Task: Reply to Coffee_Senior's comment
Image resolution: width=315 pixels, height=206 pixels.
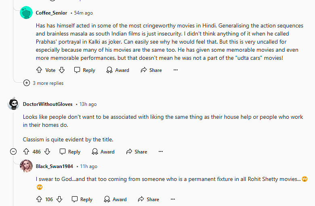Action: [84, 70]
